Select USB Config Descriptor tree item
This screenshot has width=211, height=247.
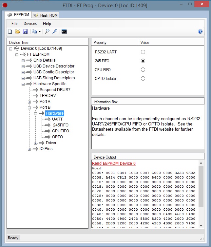[x=54, y=72]
